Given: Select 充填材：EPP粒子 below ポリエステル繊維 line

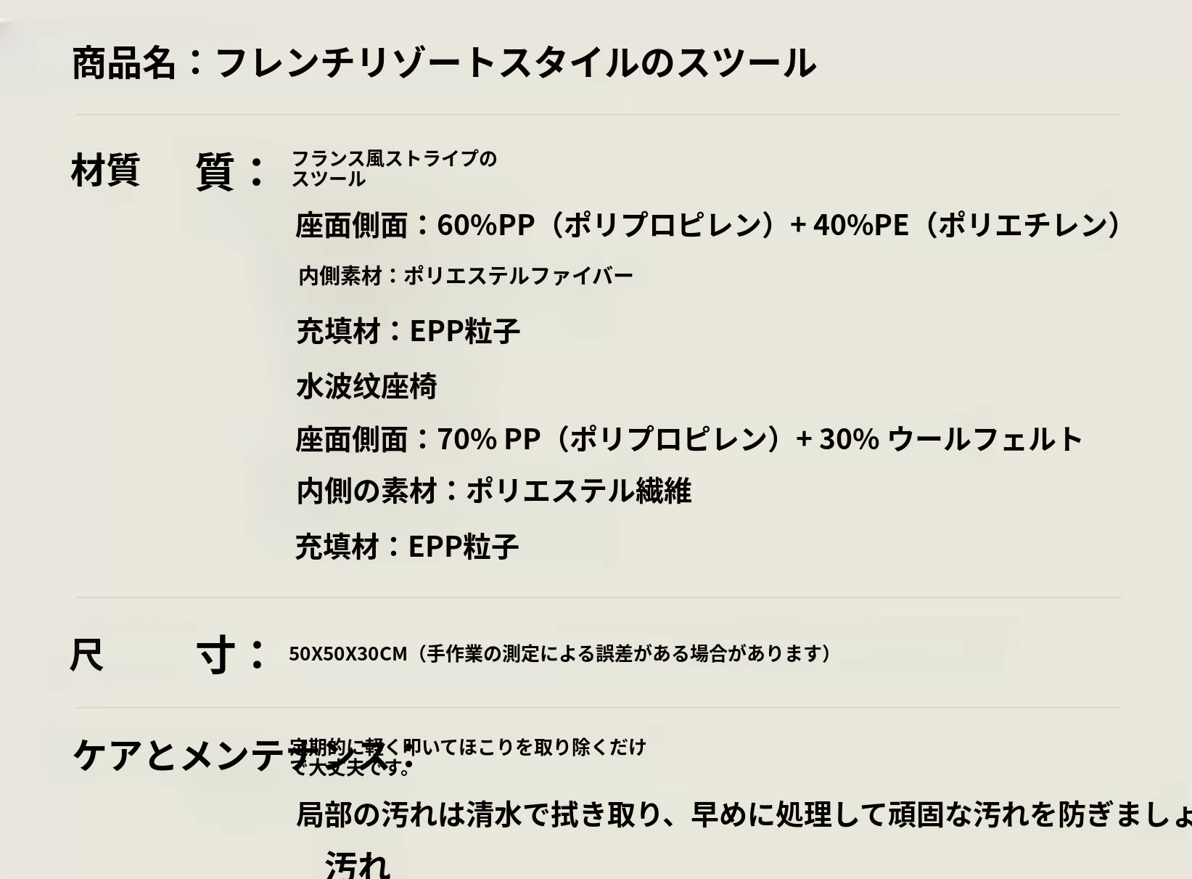Looking at the screenshot, I should point(406,547).
